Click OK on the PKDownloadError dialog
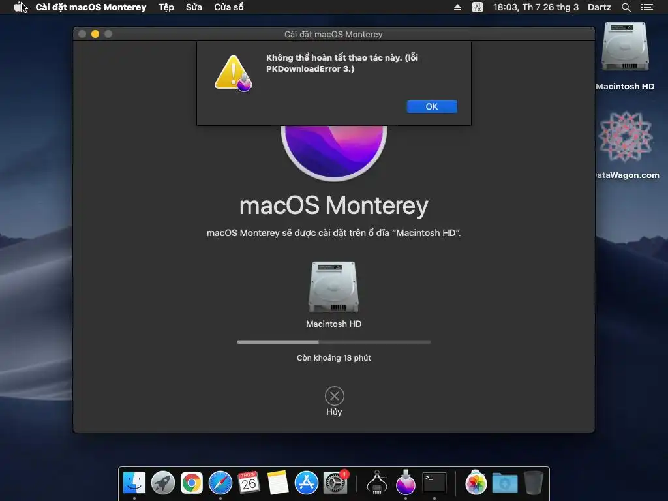 (432, 106)
